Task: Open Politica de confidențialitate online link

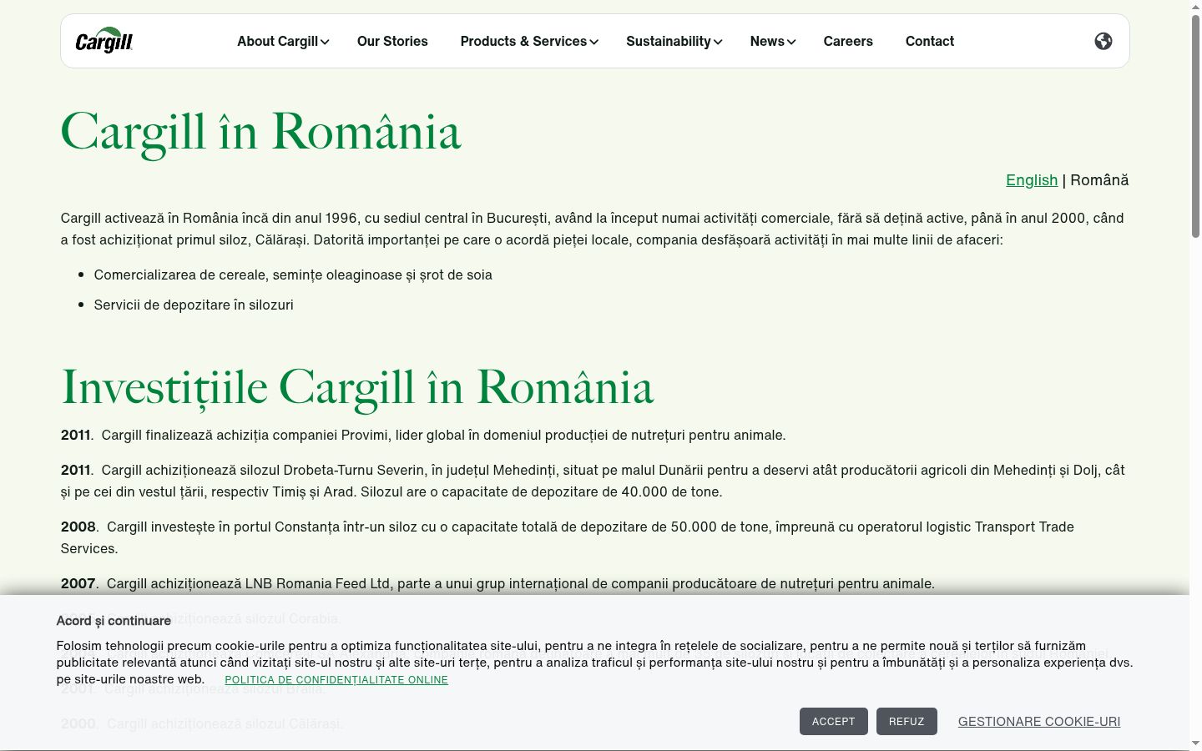Action: pos(336,680)
